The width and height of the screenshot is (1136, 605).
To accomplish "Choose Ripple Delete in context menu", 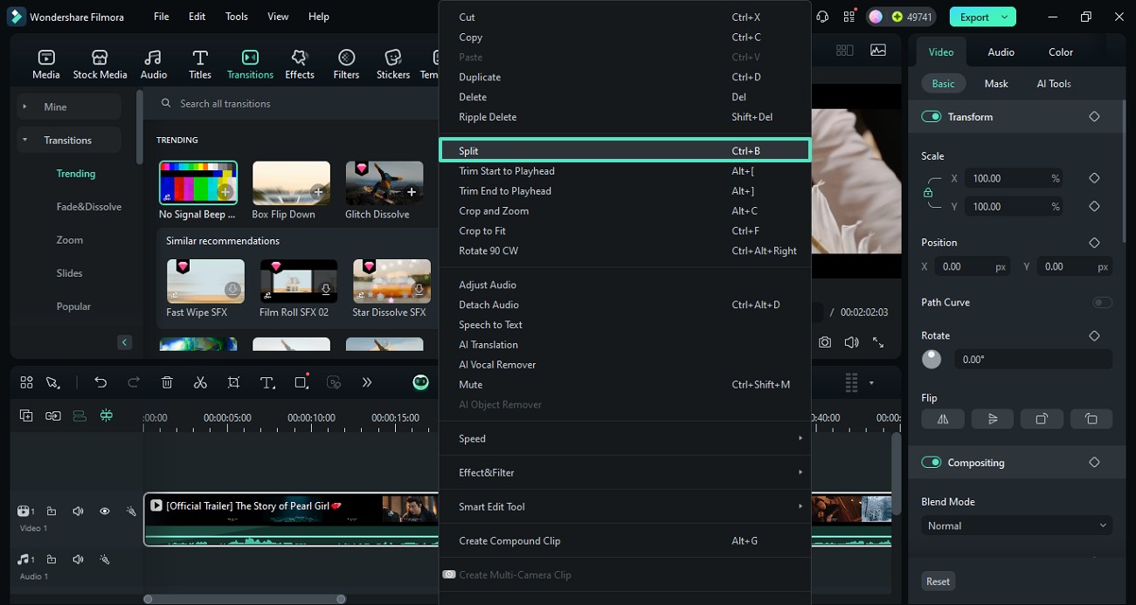I will [626, 117].
